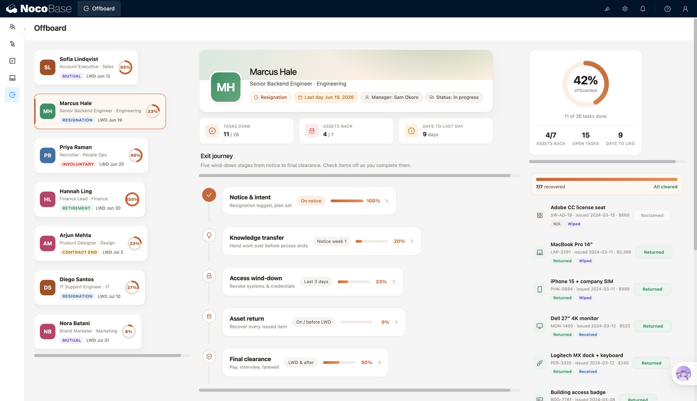
Task: Click Returned button for Logitech MX dock
Action: [651, 363]
